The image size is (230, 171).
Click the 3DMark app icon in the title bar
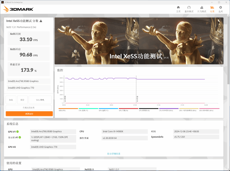point(2,2)
